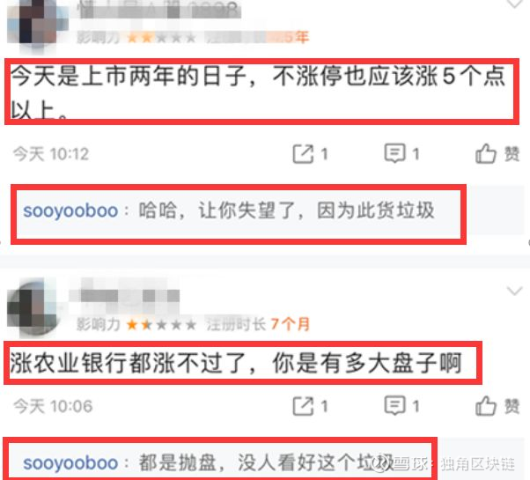Open post text 今天是上市两年的日子
This screenshot has height=480, width=530.
click(x=259, y=92)
